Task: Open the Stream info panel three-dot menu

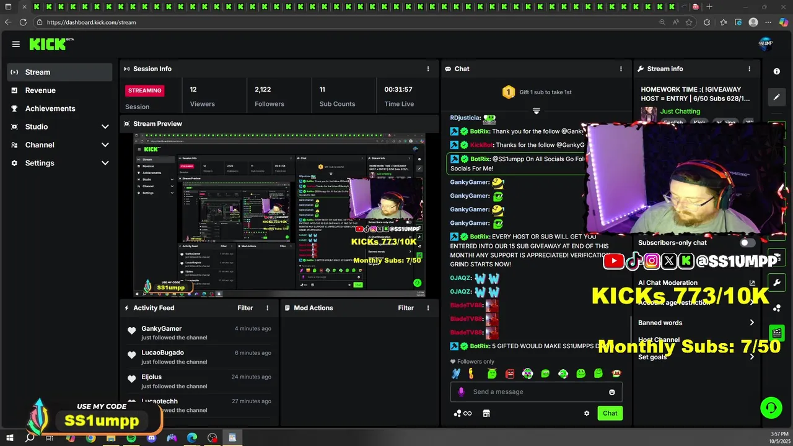Action: (x=749, y=69)
